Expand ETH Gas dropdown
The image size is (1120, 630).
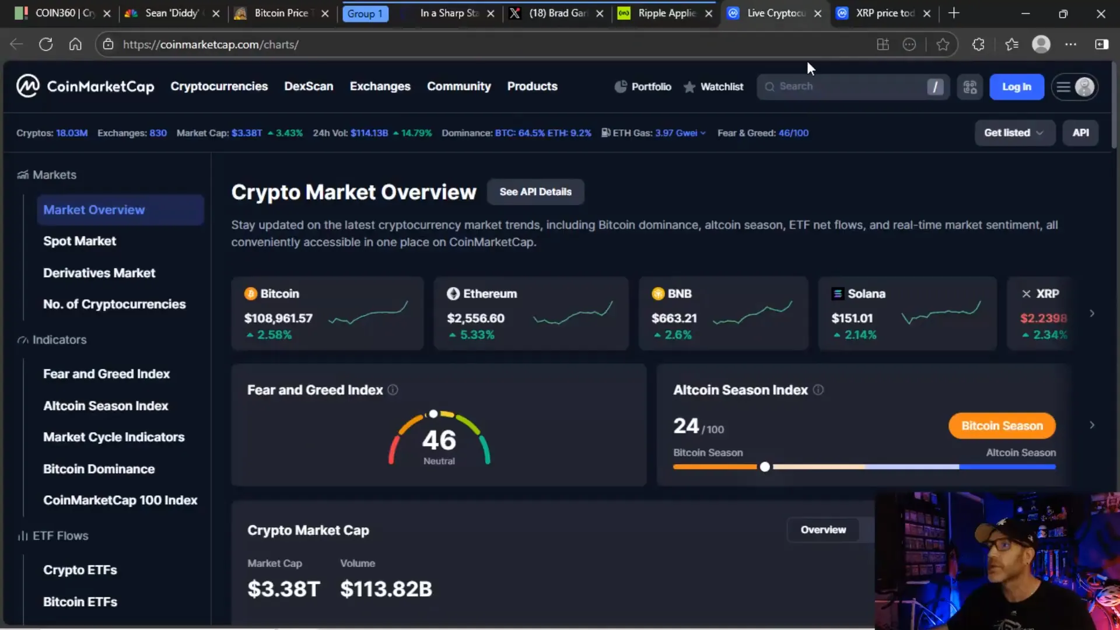pos(703,133)
